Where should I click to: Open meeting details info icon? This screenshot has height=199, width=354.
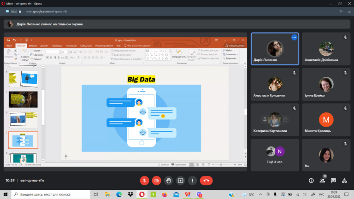pyautogui.click(x=311, y=181)
